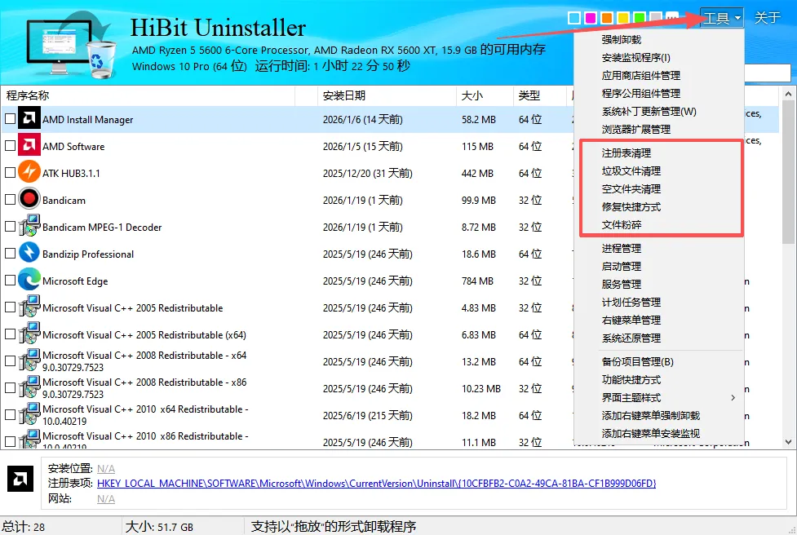
Task: Select the Bandicam row checkbox
Action: coord(10,200)
